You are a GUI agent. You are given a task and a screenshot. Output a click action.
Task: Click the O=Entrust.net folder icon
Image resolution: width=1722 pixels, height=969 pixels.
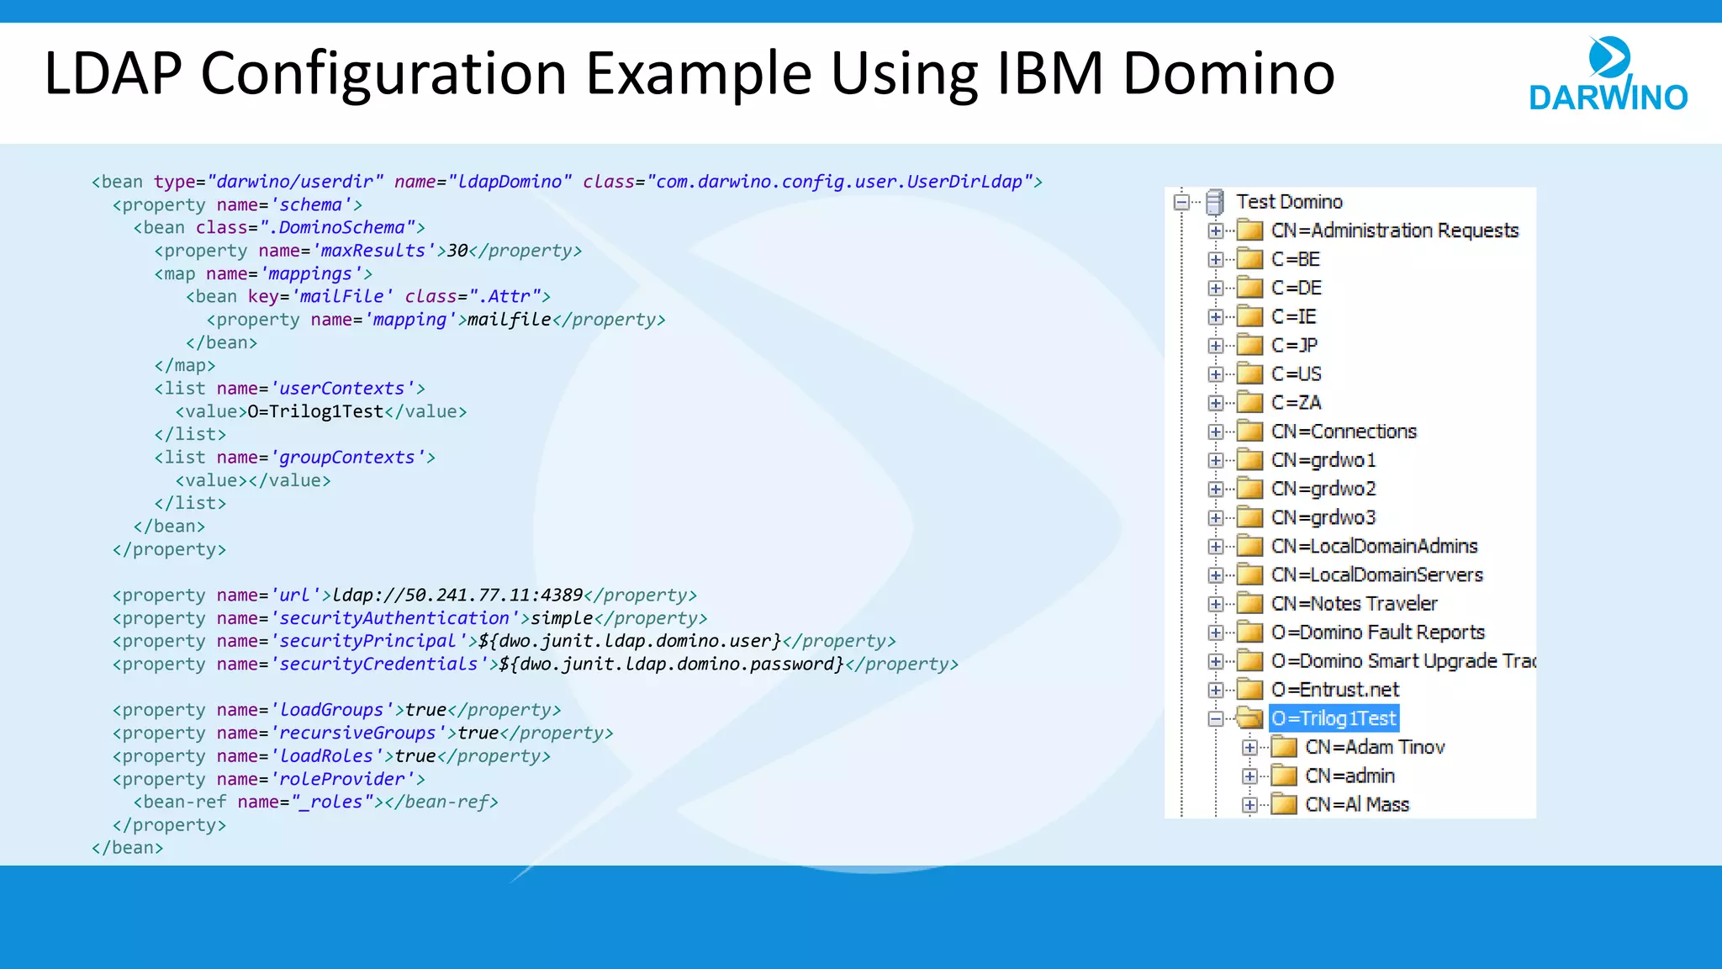click(x=1249, y=690)
